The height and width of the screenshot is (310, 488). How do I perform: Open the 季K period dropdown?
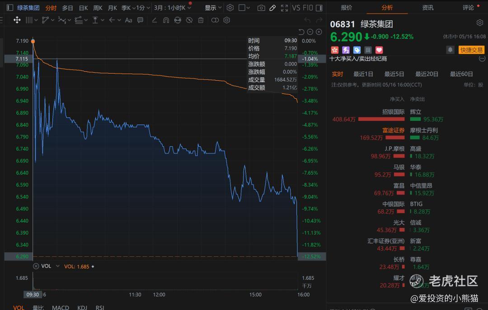(x=128, y=8)
